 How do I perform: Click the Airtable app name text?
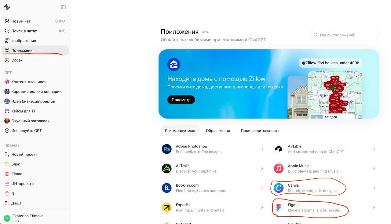point(294,146)
